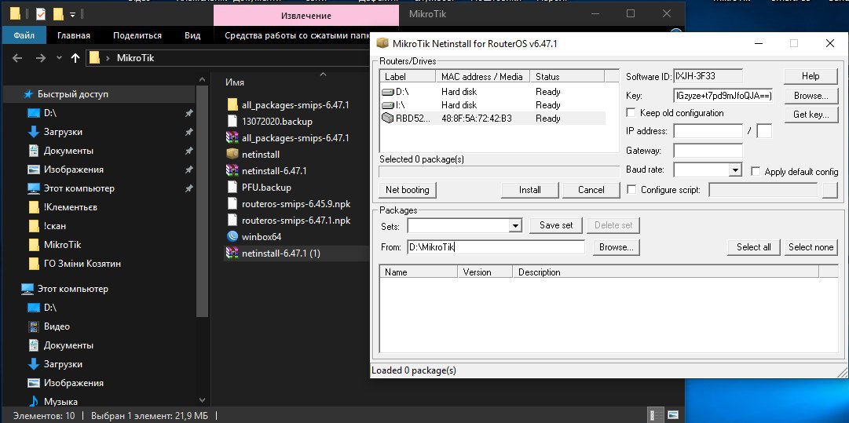Click the Explorer Back navigation arrow

tap(17, 58)
